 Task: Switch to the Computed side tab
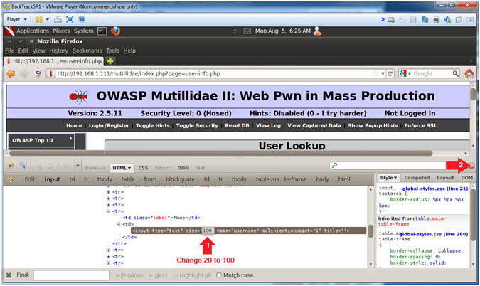(417, 178)
